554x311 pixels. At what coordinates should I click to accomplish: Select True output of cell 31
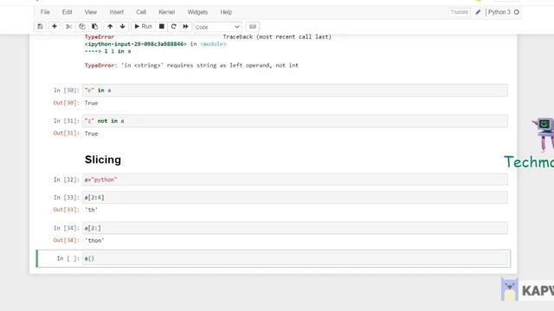tap(91, 134)
